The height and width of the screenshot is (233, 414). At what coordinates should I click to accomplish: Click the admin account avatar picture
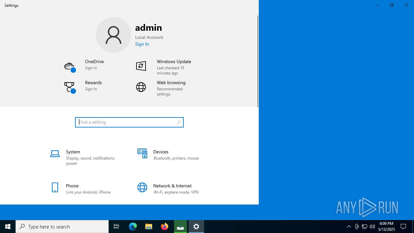pyautogui.click(x=114, y=35)
